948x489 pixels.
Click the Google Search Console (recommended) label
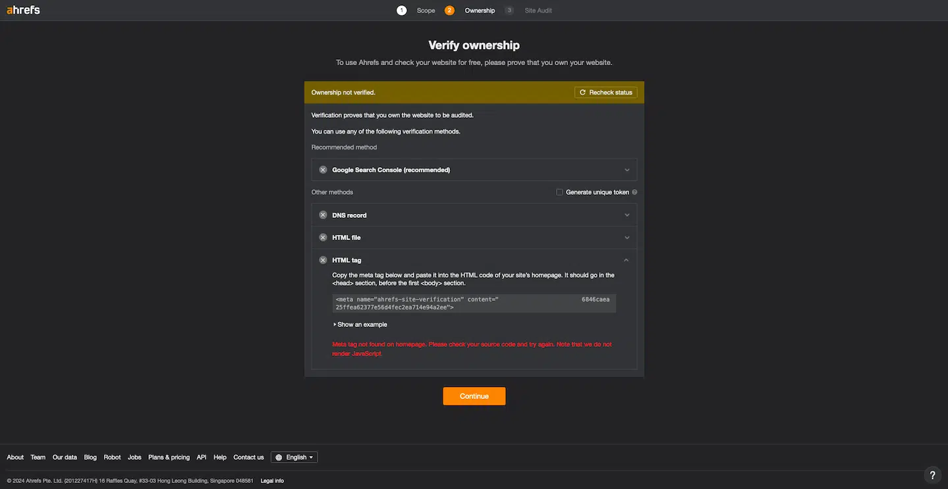391,170
